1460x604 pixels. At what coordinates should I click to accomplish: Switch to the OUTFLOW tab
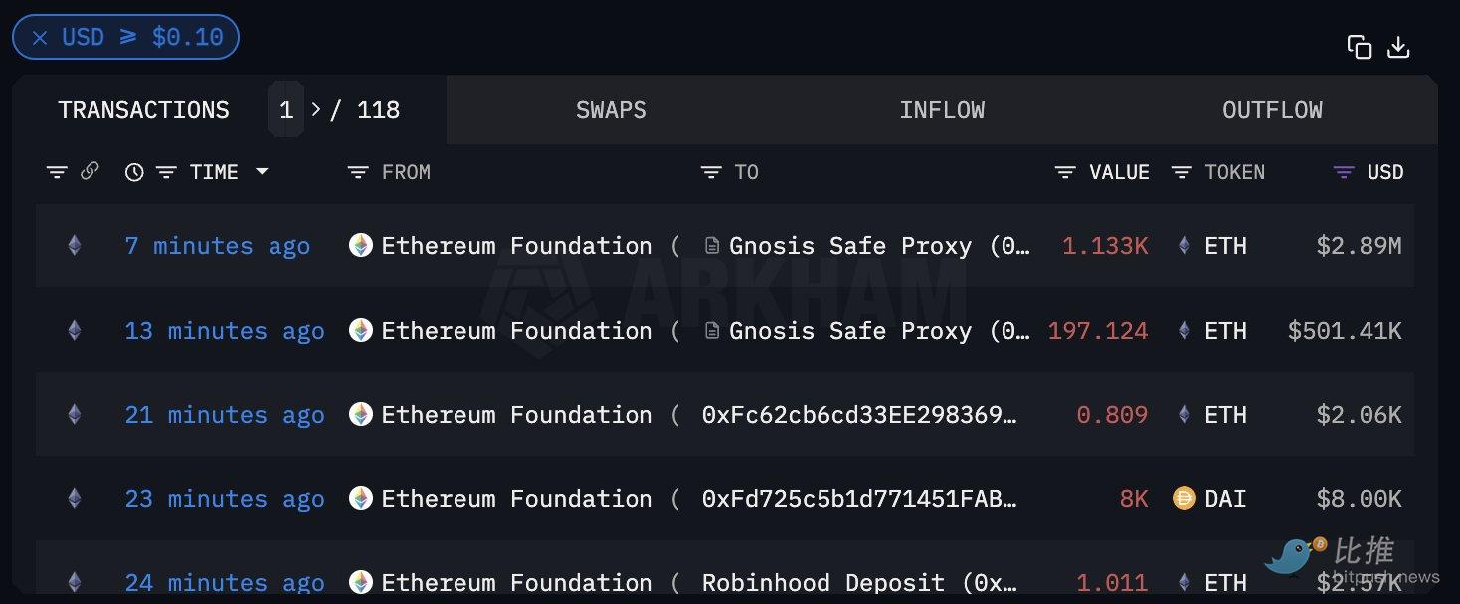[1272, 110]
